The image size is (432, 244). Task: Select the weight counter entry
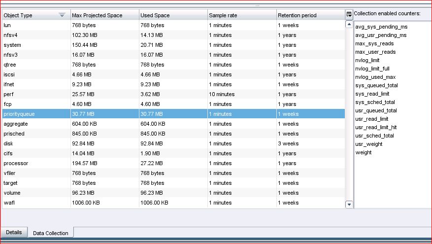(x=364, y=152)
